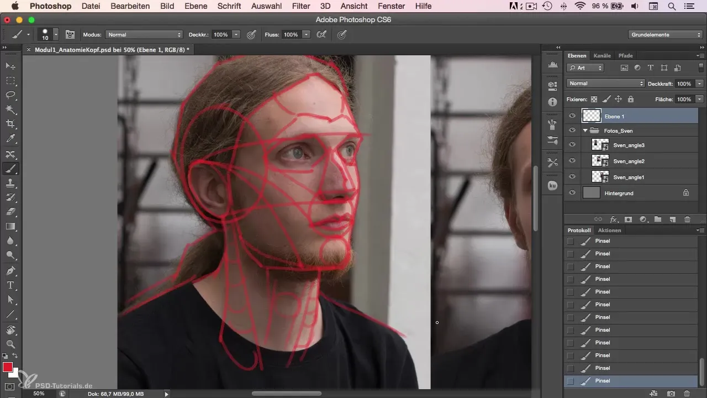Open the brush preset picker arrow
This screenshot has width=707, height=398.
(x=56, y=34)
